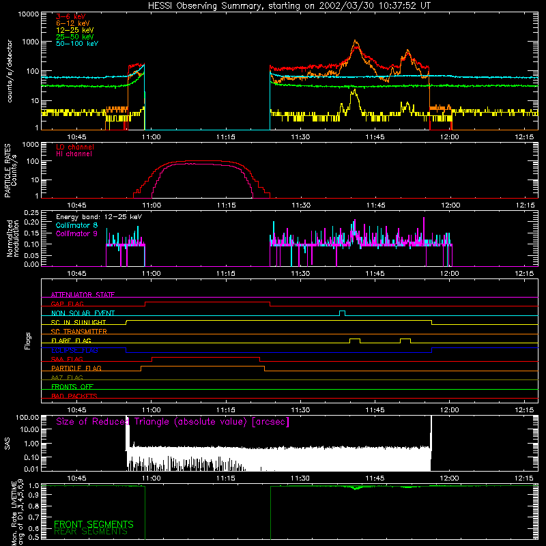Click the AAZ FLAG label
The image size is (546, 546).
(67, 377)
